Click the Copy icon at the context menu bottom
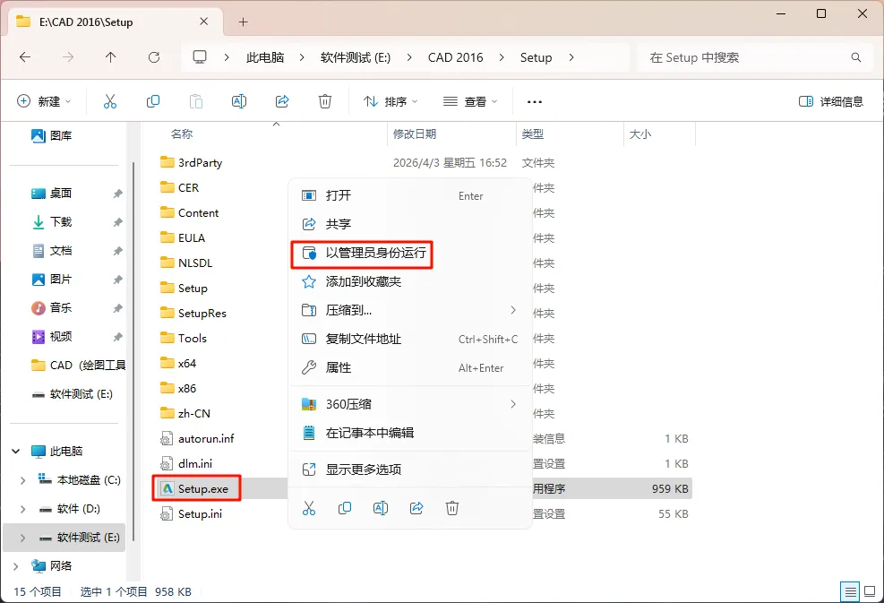This screenshot has width=884, height=603. (x=345, y=508)
